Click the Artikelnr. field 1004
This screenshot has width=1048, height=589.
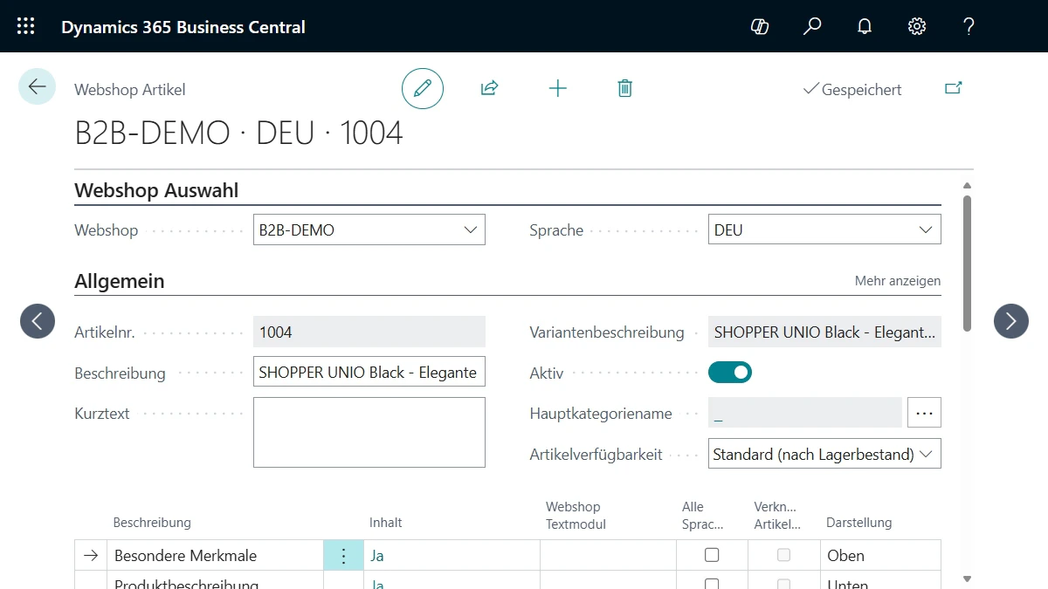[x=369, y=332]
